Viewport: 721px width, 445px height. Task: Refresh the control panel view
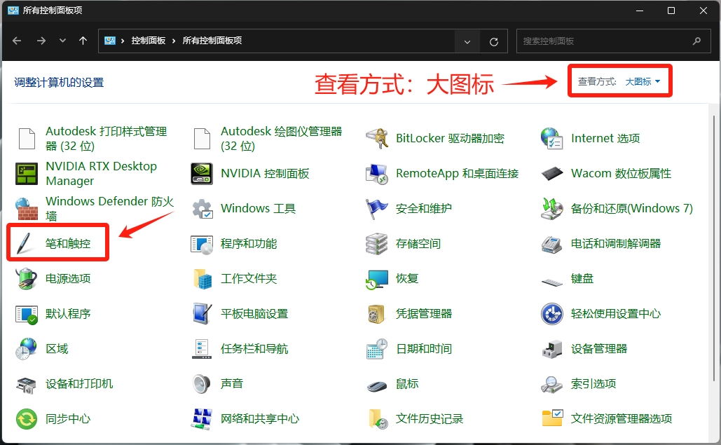point(494,42)
